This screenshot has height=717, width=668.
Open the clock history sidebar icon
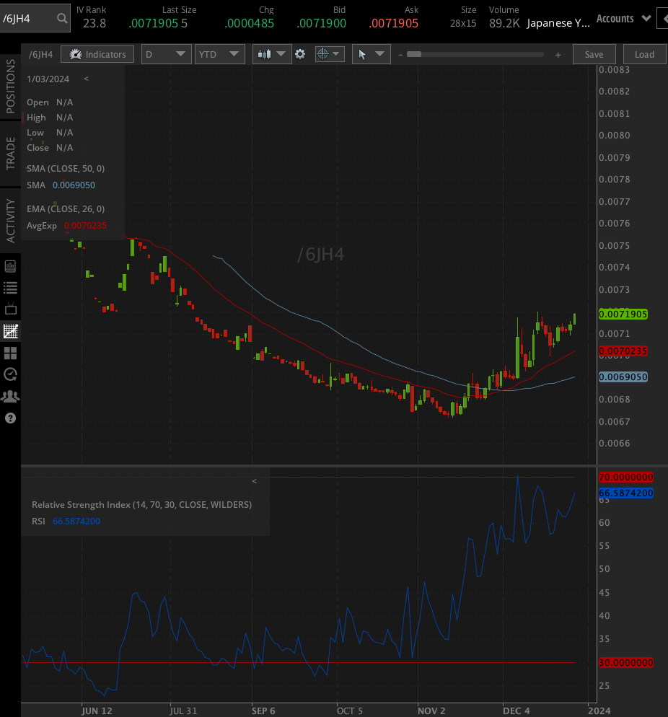click(10, 374)
